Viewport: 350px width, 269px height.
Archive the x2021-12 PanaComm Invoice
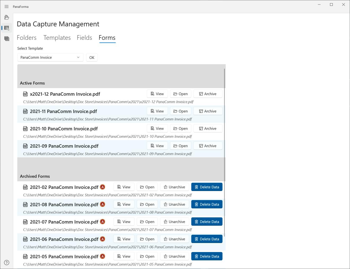[208, 94]
